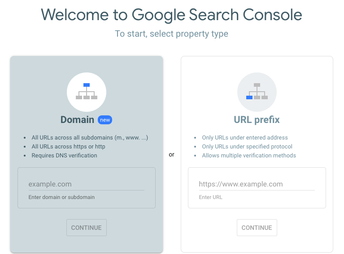The width and height of the screenshot is (344, 254).
Task: Click the "Enter URL" helper label
Action: 210,197
